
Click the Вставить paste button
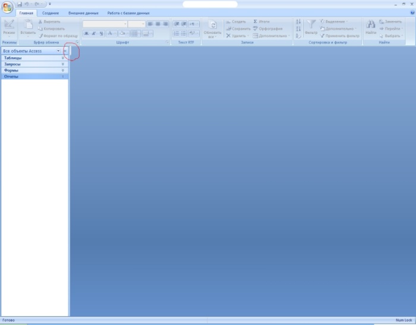coord(28,29)
